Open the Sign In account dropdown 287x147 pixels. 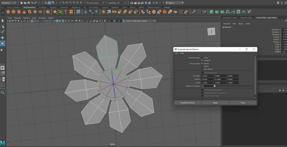tap(174, 3)
